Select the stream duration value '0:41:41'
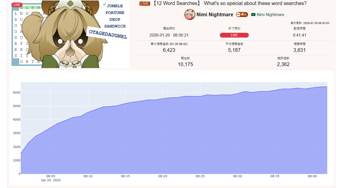This screenshot has height=188, width=347. [x=300, y=35]
